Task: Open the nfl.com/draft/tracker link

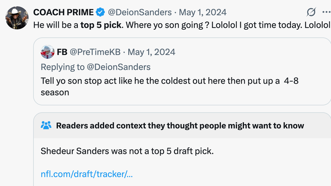Action: (x=87, y=174)
